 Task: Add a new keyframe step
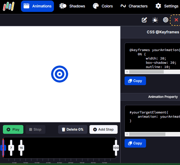104,130
